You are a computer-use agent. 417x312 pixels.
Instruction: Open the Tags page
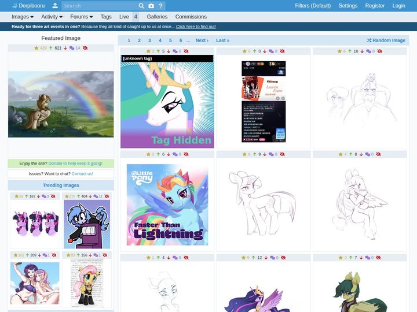106,17
